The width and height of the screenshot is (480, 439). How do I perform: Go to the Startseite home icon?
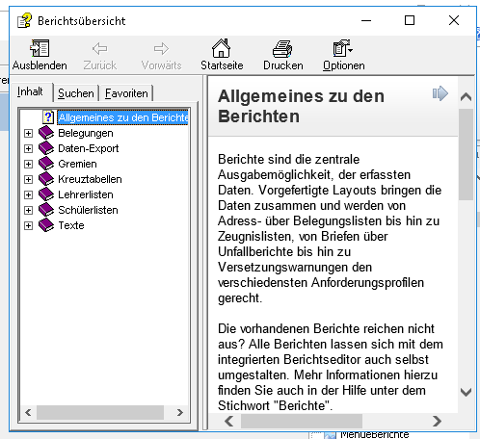point(221,48)
